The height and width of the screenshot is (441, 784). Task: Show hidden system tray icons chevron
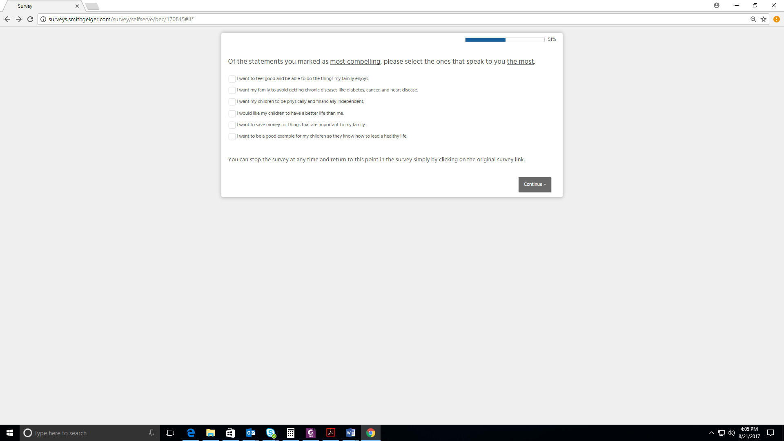point(712,433)
